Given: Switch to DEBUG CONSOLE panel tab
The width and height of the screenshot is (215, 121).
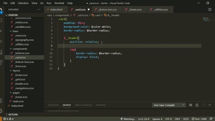Looking at the screenshot, I should [x=83, y=105].
